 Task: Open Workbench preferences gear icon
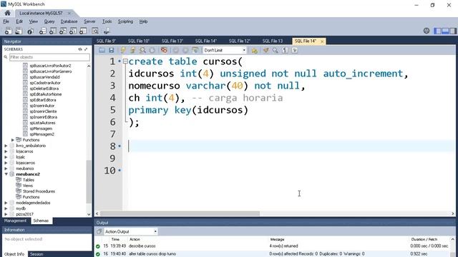tap(427, 31)
